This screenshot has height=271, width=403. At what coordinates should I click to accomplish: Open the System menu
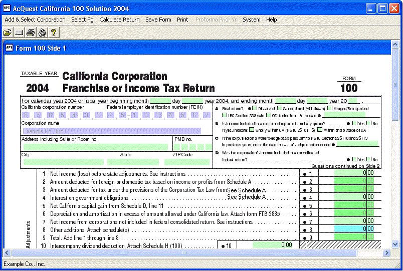(251, 20)
